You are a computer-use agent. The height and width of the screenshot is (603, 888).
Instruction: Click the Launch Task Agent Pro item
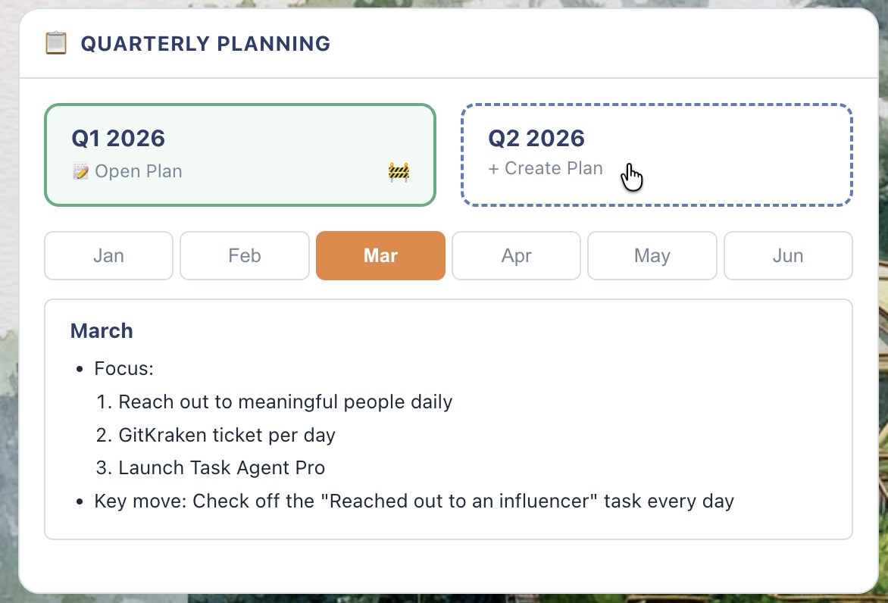tap(221, 468)
